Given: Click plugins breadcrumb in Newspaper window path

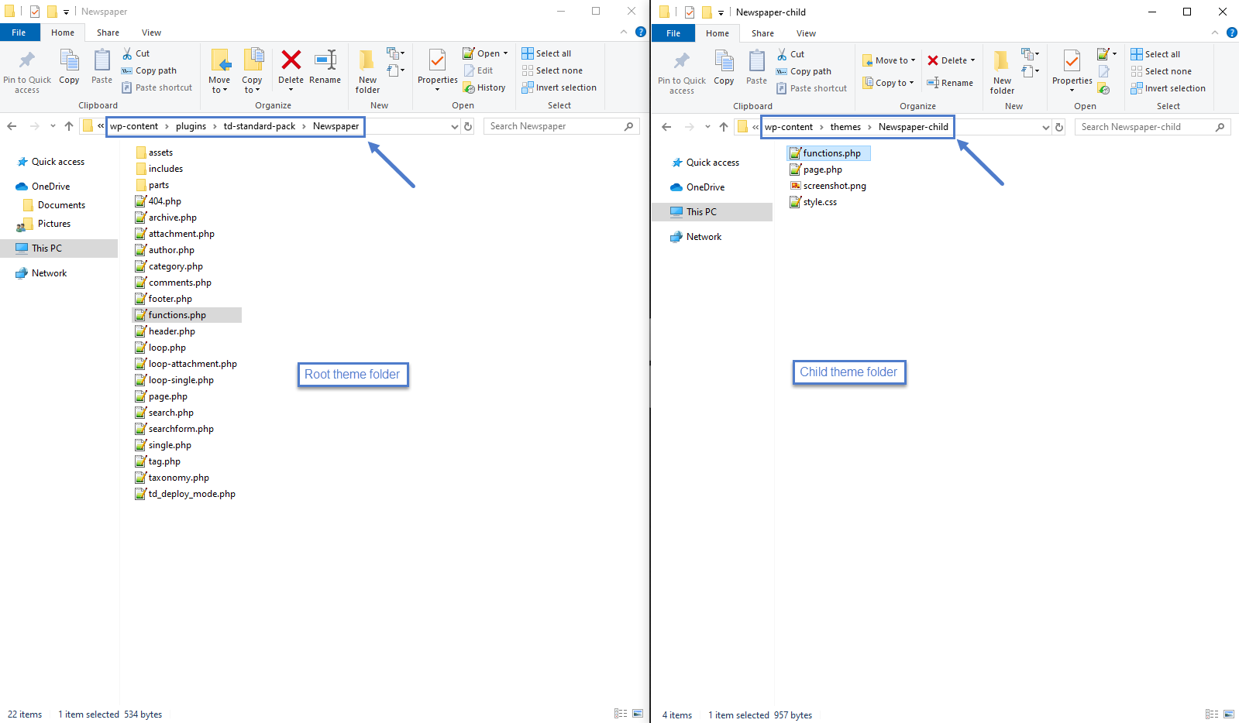Looking at the screenshot, I should [x=191, y=126].
